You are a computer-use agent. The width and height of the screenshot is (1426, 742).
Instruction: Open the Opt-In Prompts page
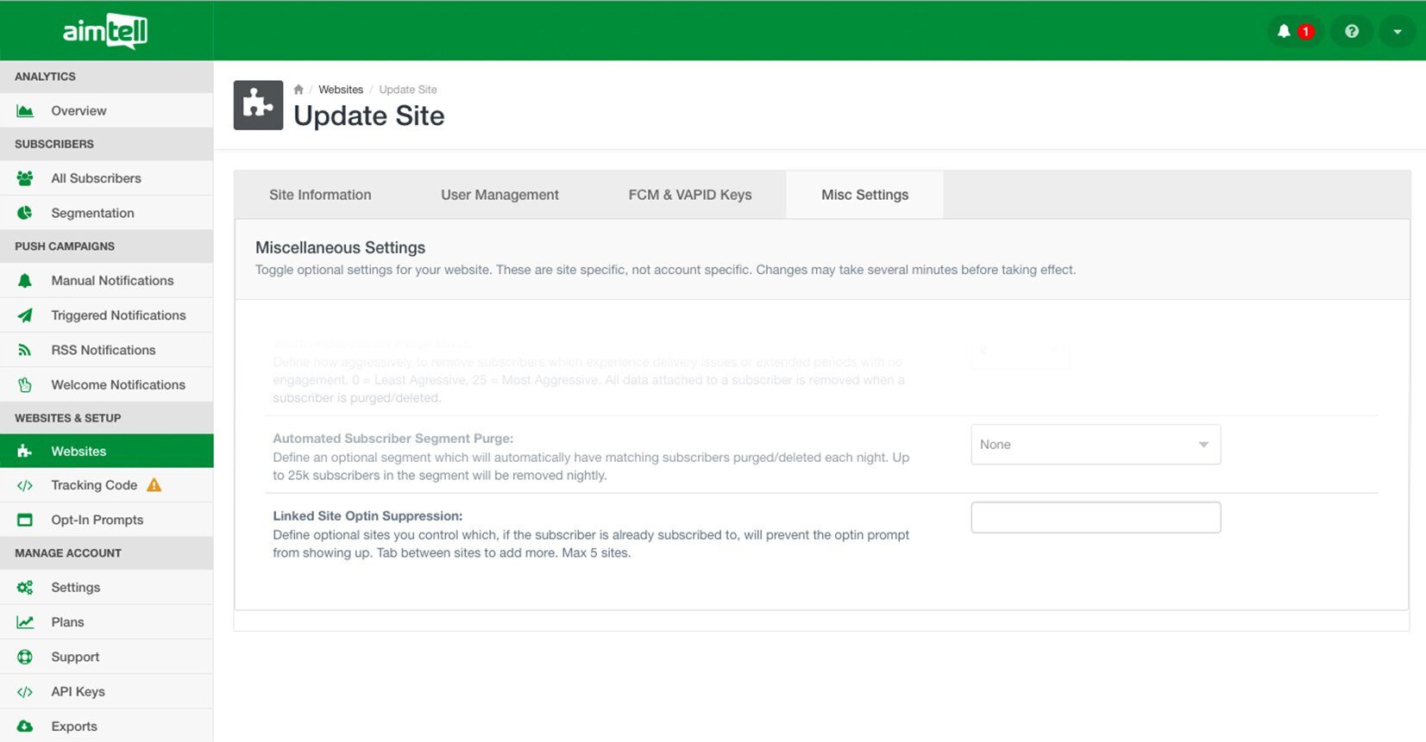[97, 520]
